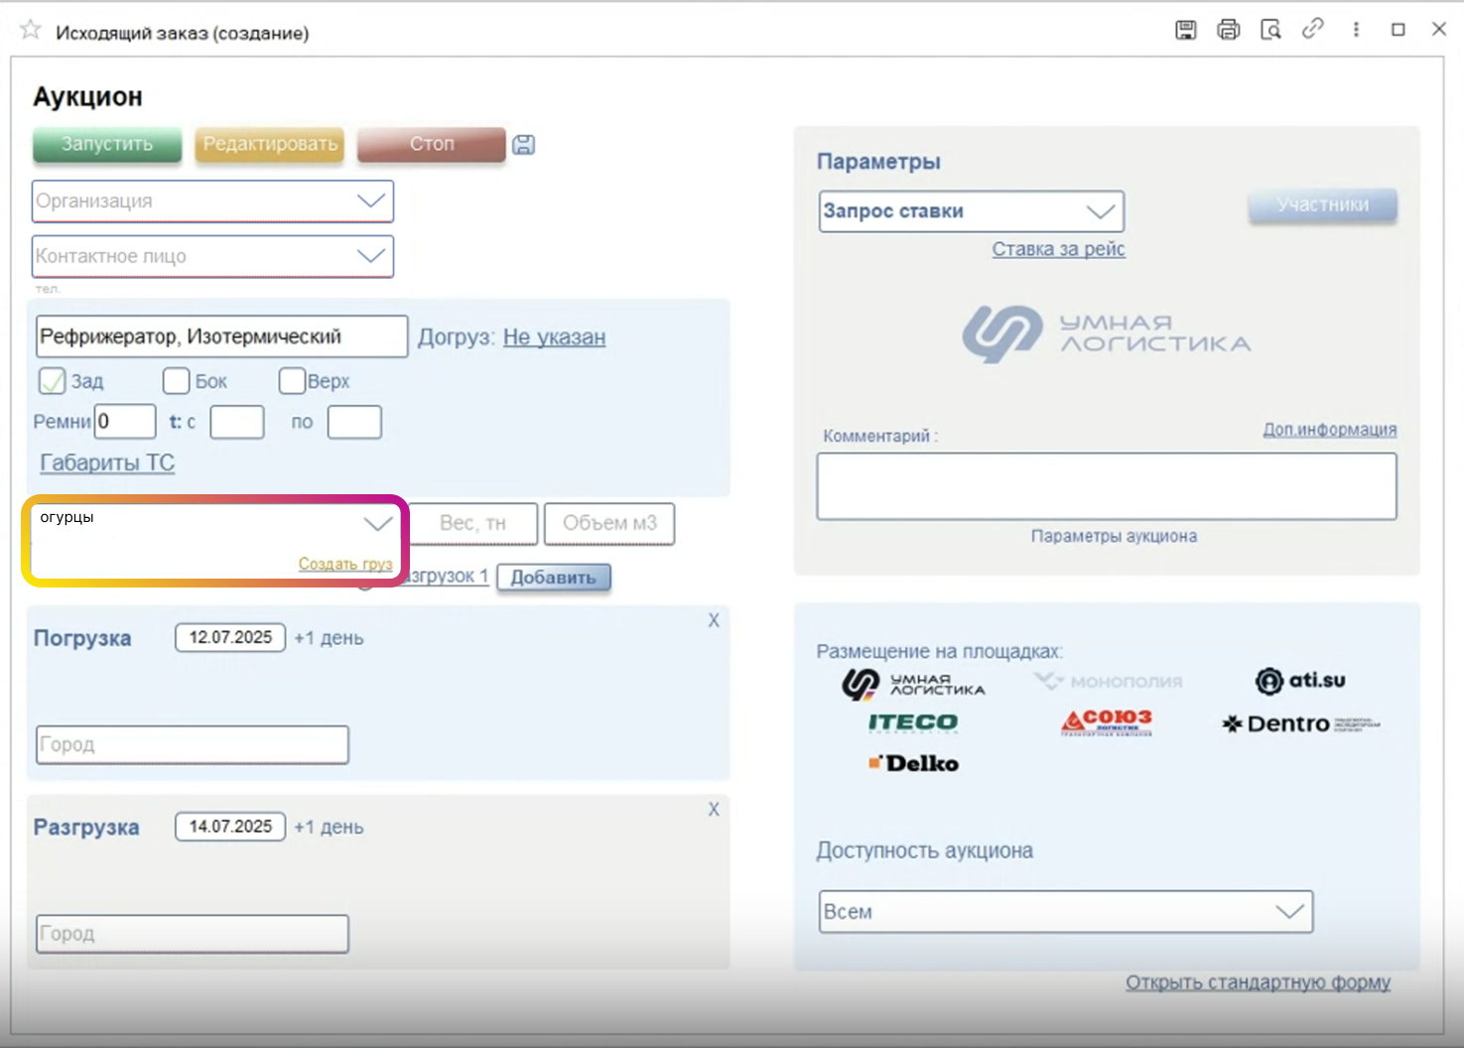
Task: Copy link using the chain icon
Action: pyautogui.click(x=1313, y=29)
